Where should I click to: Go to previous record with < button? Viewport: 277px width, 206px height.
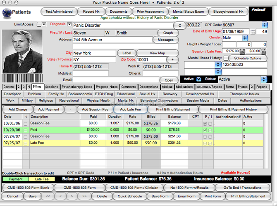pos(60,196)
